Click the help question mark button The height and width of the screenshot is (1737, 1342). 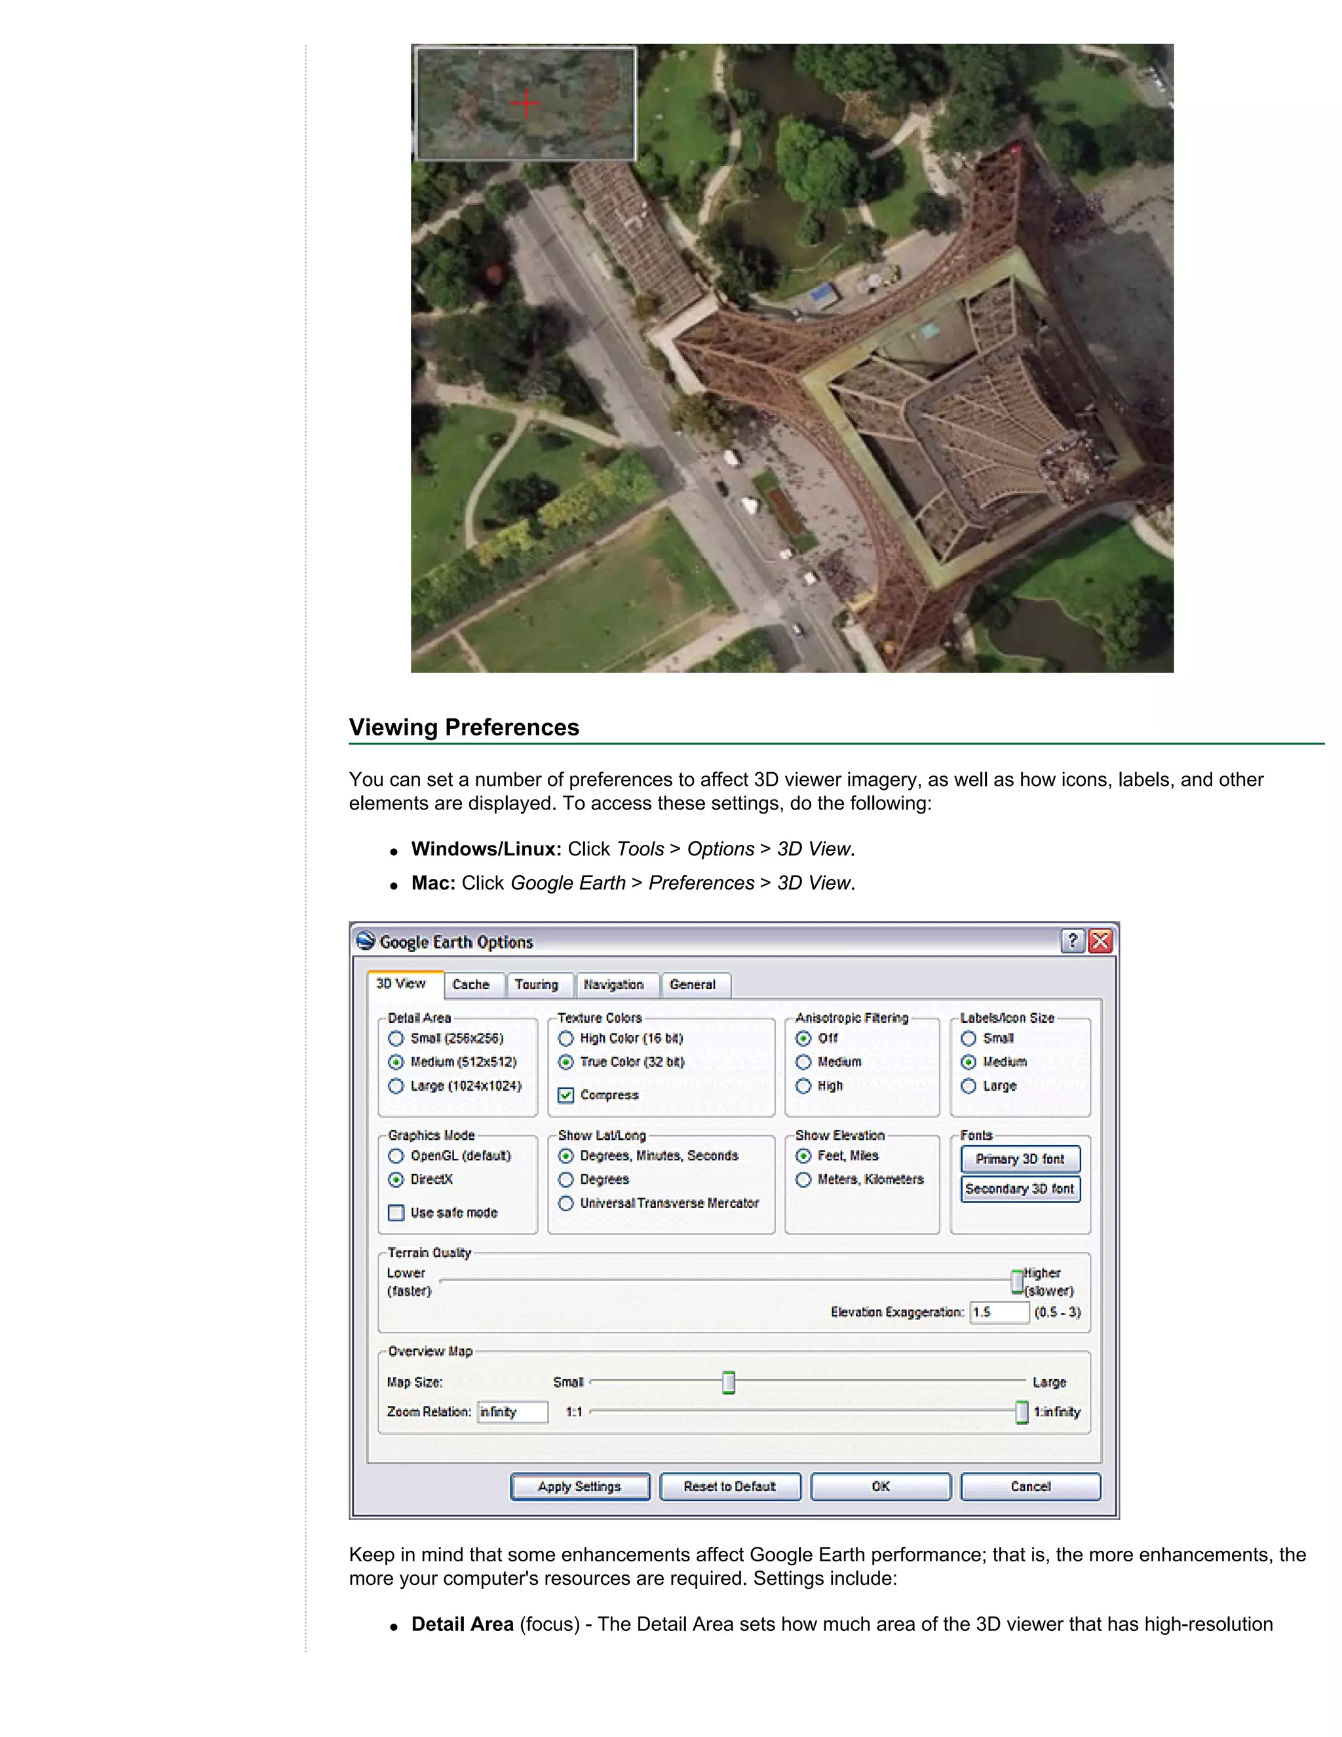(x=1073, y=941)
